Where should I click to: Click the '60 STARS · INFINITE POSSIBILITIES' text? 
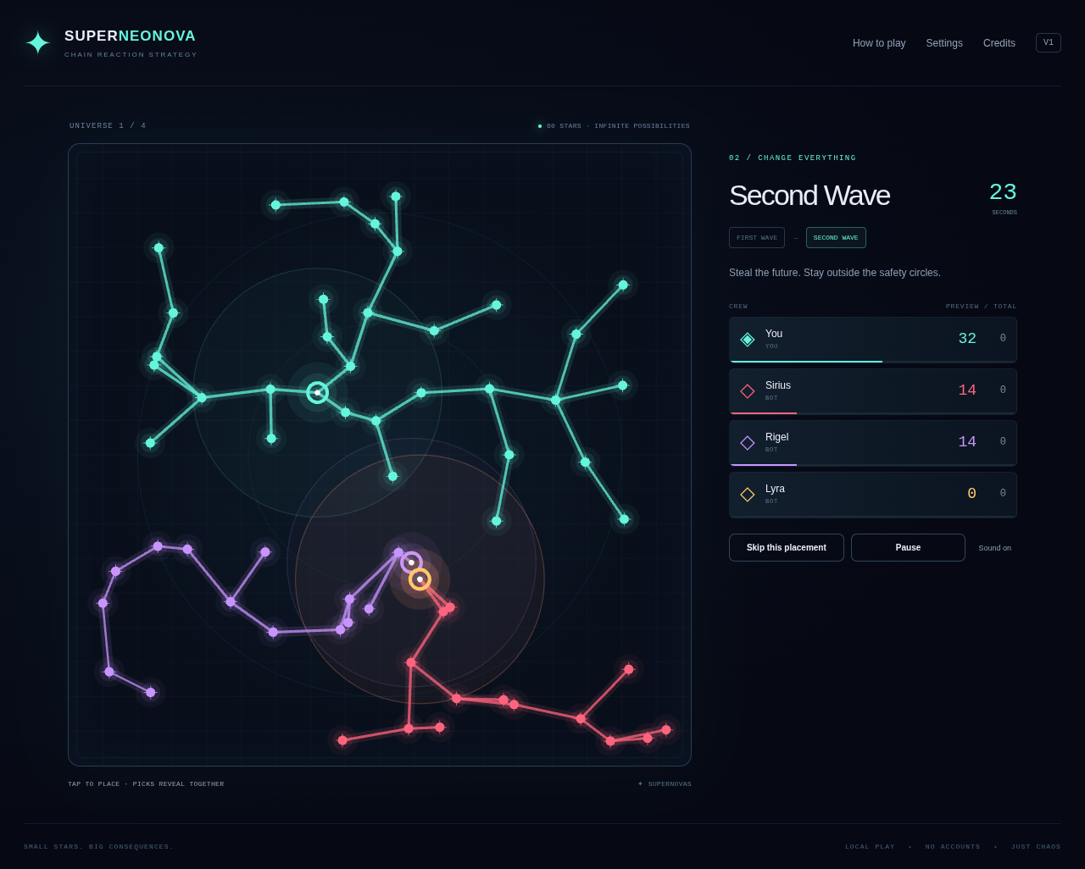point(618,126)
